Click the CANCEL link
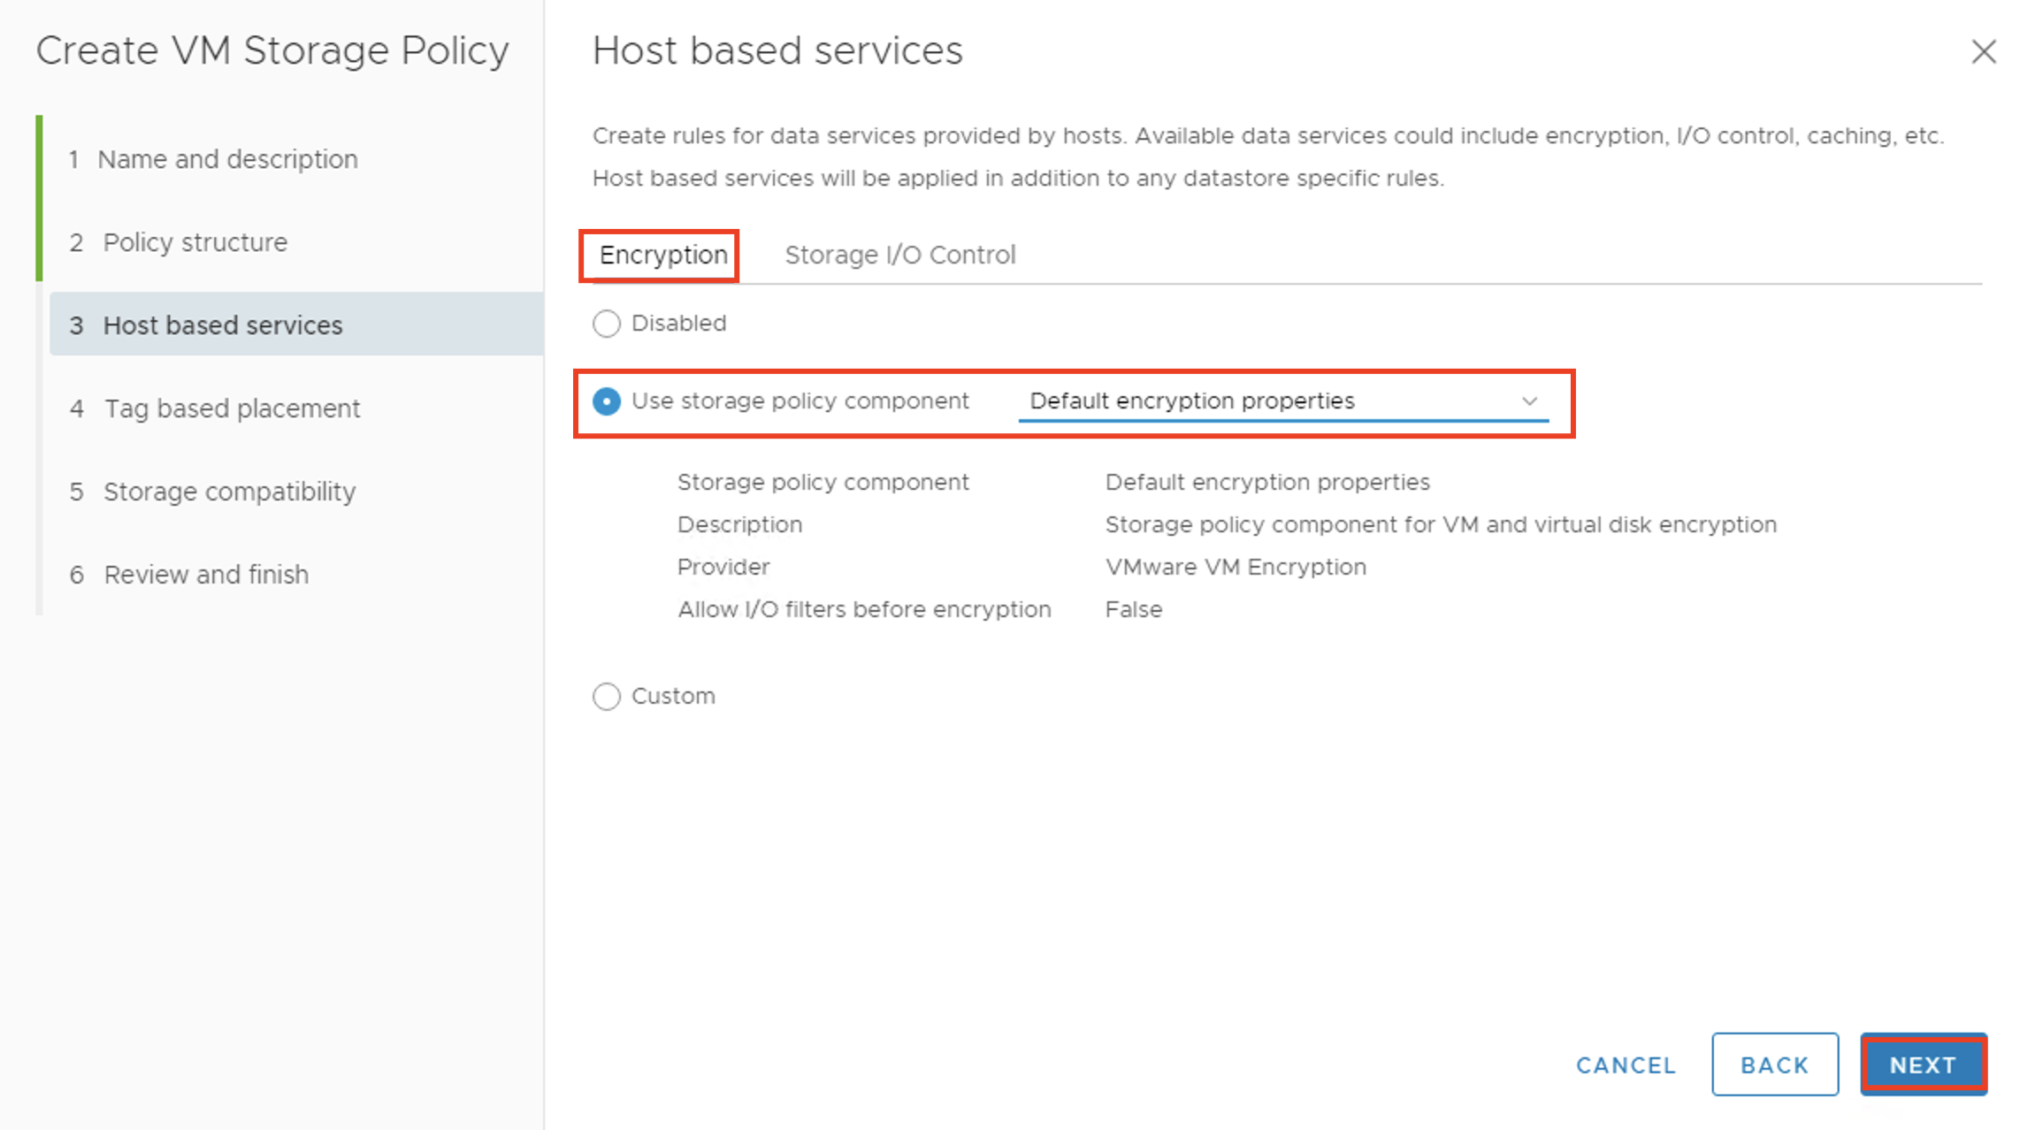2020x1130 pixels. coord(1626,1065)
